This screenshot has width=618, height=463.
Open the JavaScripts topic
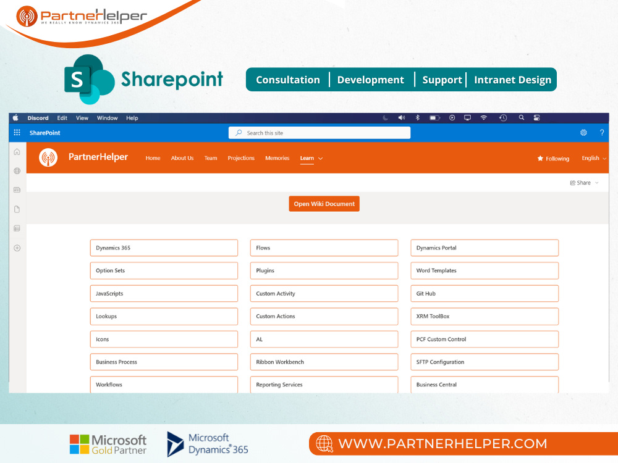[164, 293]
